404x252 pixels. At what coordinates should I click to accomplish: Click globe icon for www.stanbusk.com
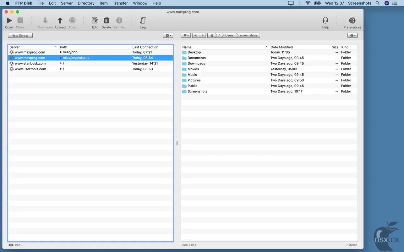tap(12, 64)
